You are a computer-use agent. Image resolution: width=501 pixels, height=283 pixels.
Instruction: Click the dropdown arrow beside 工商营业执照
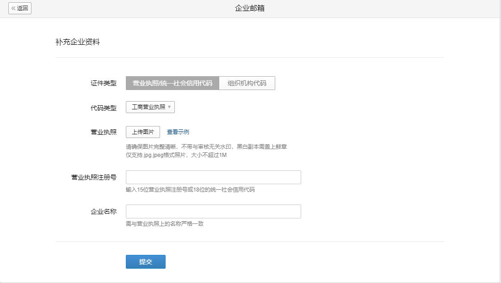coord(170,107)
